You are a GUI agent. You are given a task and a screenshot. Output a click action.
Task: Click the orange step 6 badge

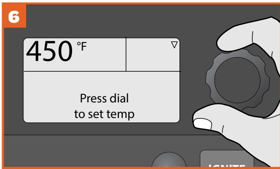coord(14,16)
